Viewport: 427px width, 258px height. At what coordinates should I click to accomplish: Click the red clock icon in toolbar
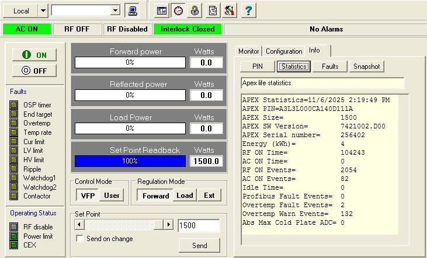(178, 11)
